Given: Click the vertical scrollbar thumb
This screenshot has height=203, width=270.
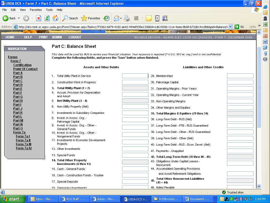Looking at the screenshot, I should (259, 87).
